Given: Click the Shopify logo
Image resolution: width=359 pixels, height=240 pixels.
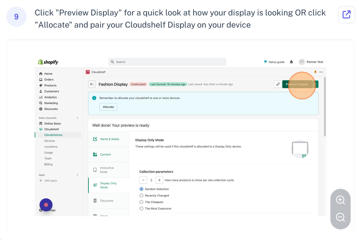Looking at the screenshot, I should coord(48,62).
